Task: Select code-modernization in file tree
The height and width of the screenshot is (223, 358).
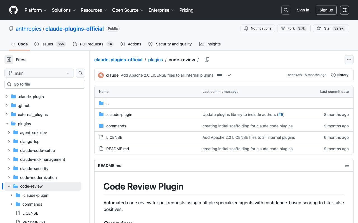Action: coord(38,178)
